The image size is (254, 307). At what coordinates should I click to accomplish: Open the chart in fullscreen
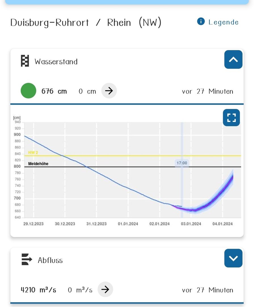click(231, 117)
